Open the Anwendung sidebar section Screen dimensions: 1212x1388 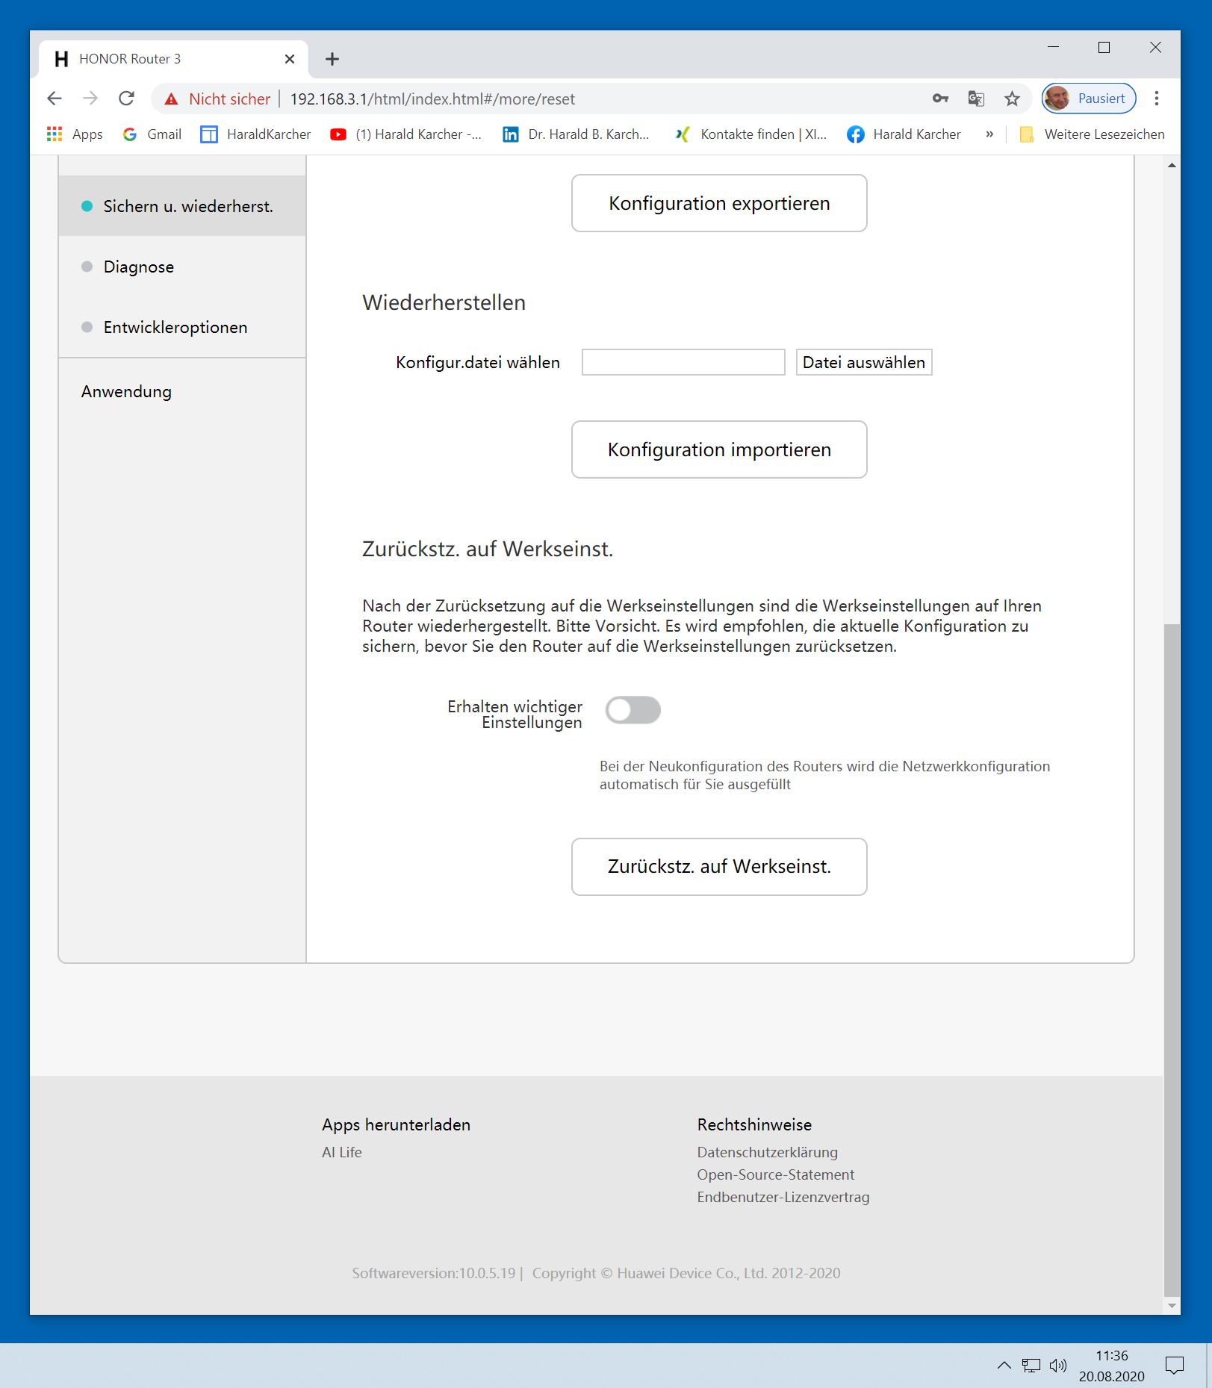(x=182, y=391)
